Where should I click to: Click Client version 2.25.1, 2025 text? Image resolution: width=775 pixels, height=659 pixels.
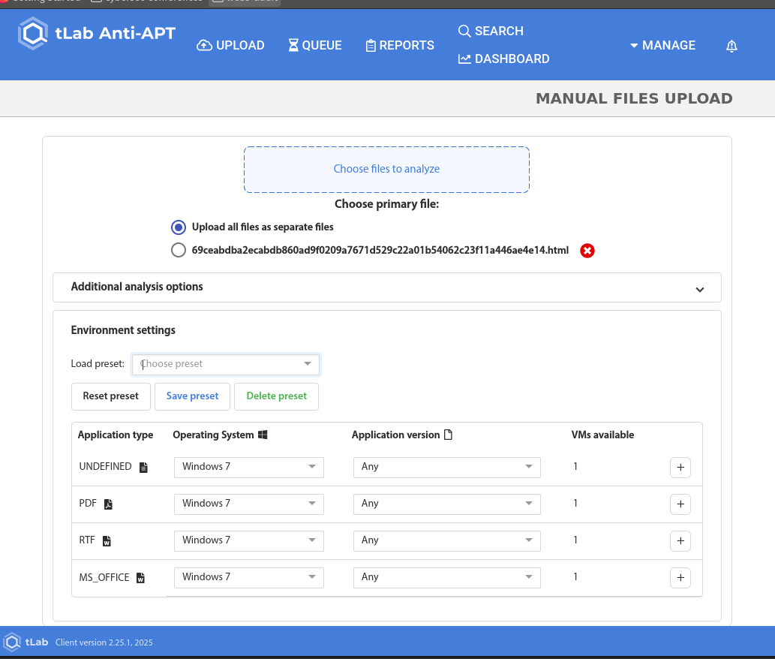[x=104, y=642]
